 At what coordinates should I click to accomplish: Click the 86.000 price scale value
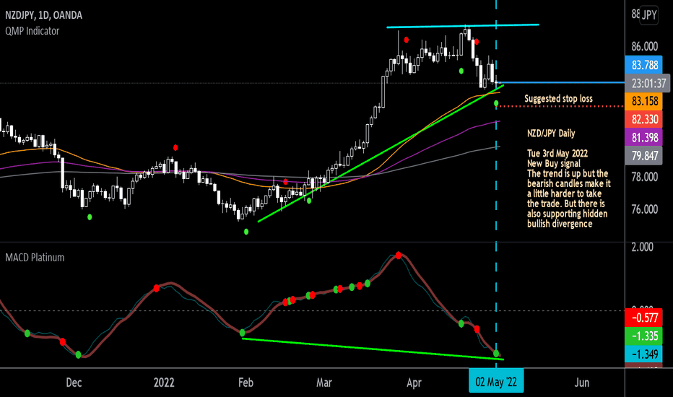click(x=645, y=46)
